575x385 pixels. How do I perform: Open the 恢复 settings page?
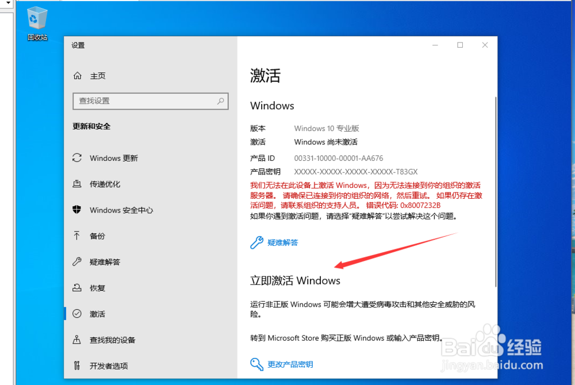[97, 288]
